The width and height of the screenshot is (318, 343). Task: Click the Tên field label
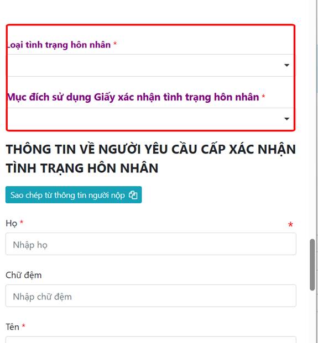point(13,327)
